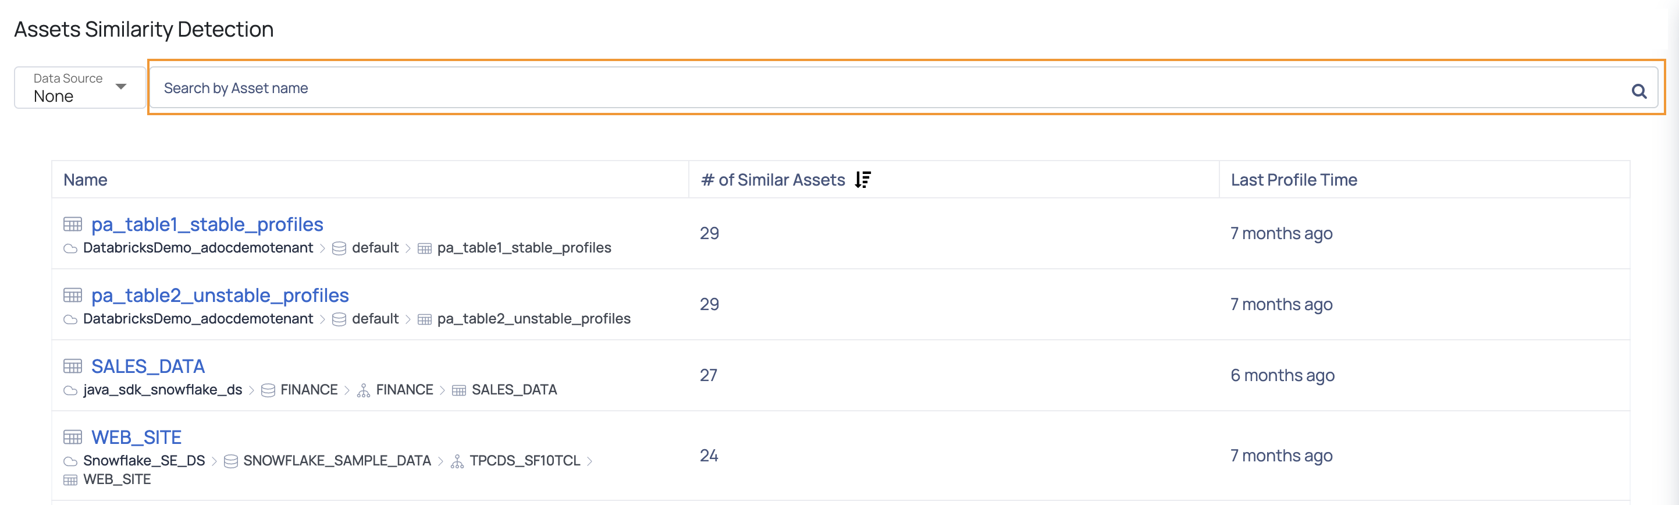The height and width of the screenshot is (505, 1679).
Task: Click the database icon beside SNOWFLAKE_SAMPLE_DATA
Action: (231, 461)
